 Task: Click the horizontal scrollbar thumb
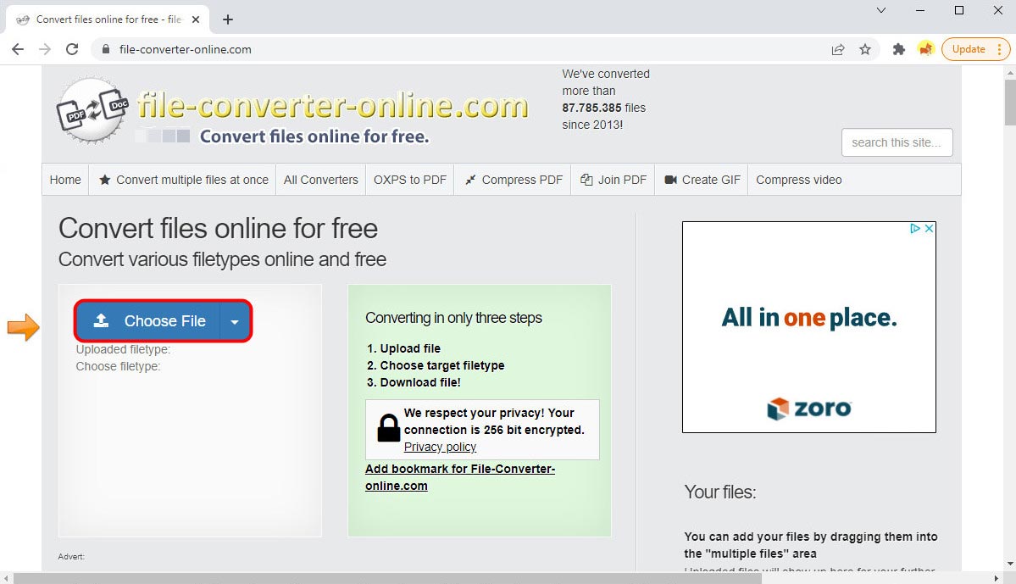(x=387, y=578)
